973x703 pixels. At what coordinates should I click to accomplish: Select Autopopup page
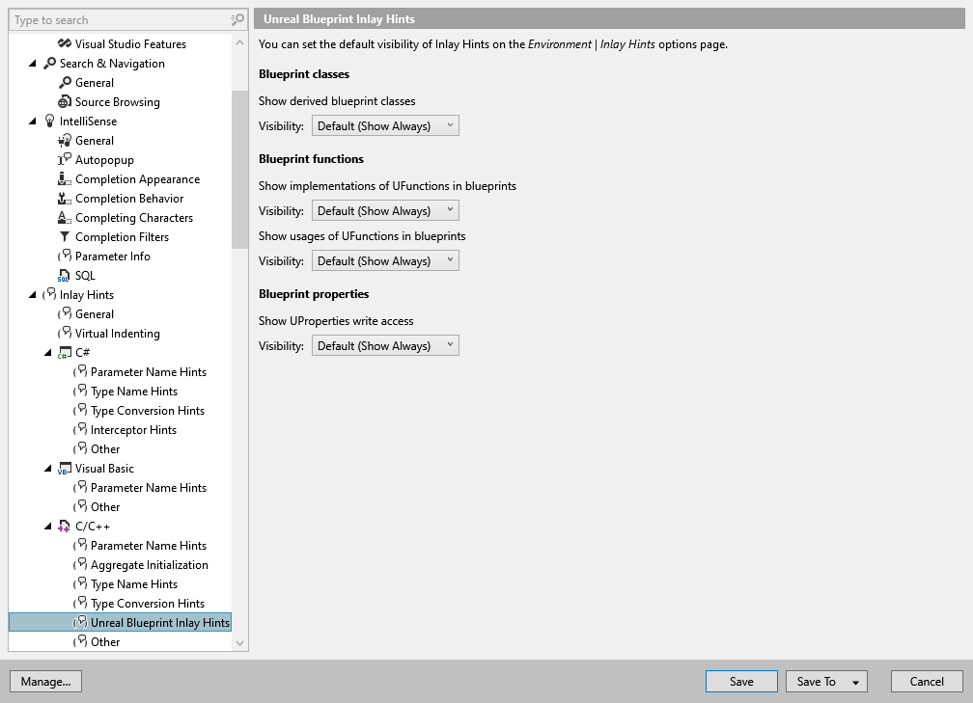(x=104, y=160)
